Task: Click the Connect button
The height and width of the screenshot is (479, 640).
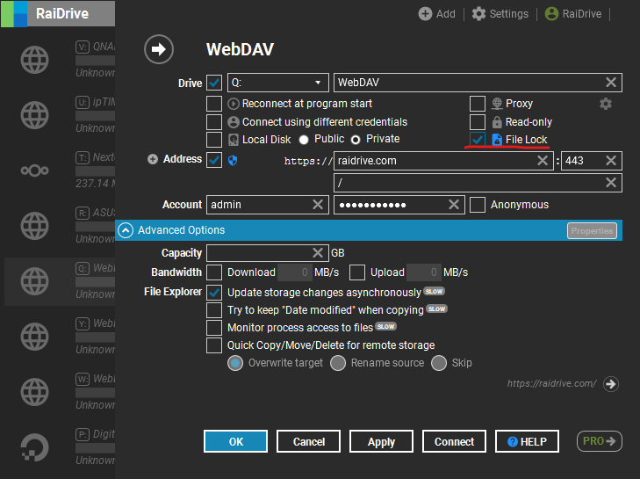Action: 454,441
